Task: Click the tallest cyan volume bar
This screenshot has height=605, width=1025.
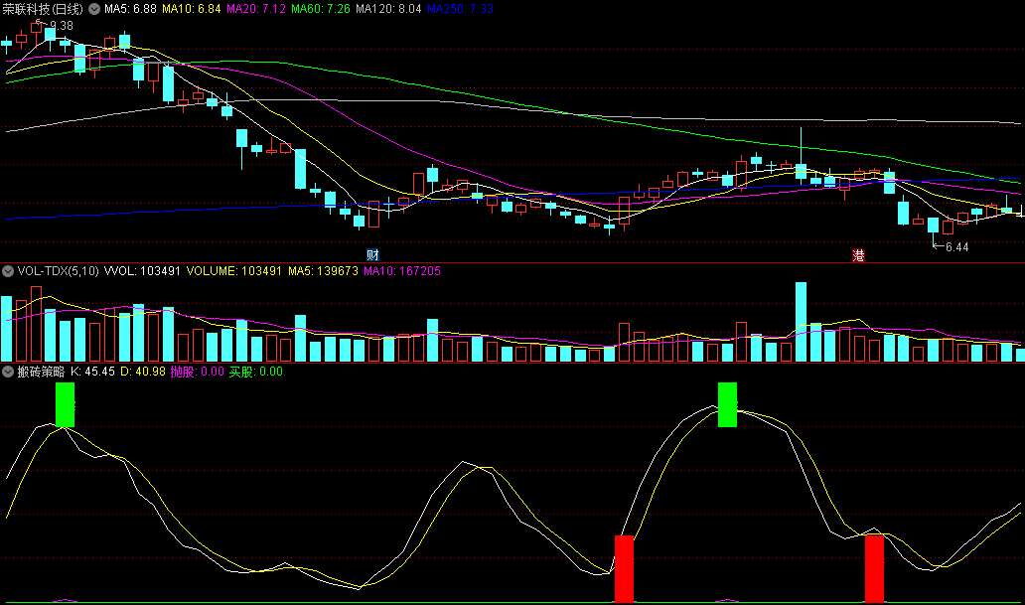Action: coord(801,322)
